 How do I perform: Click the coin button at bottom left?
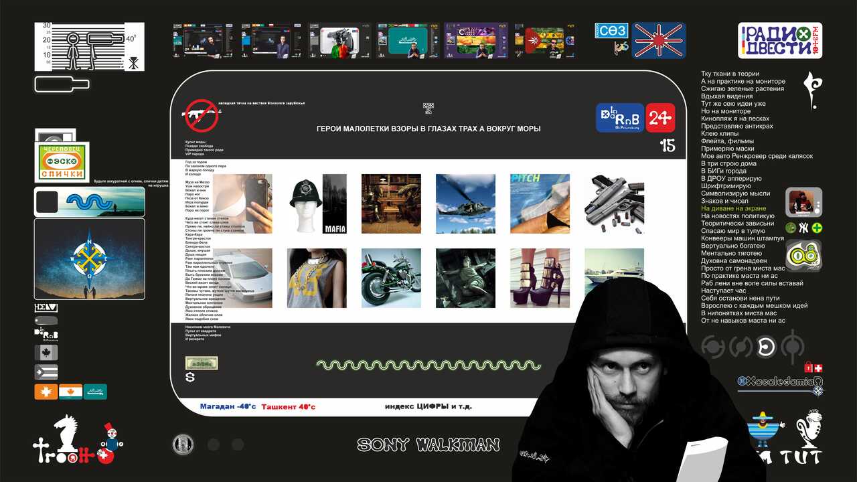[x=183, y=444]
